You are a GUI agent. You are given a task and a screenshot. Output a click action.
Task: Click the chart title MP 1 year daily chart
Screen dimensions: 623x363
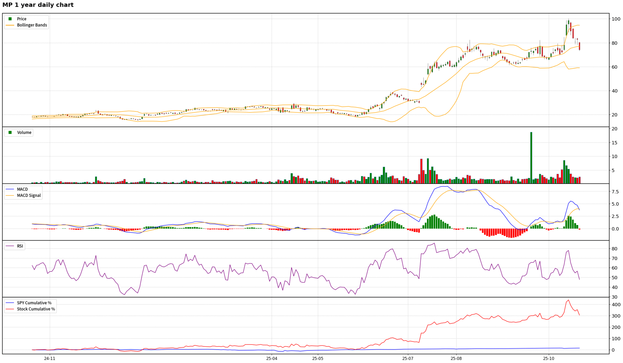pyautogui.click(x=38, y=5)
